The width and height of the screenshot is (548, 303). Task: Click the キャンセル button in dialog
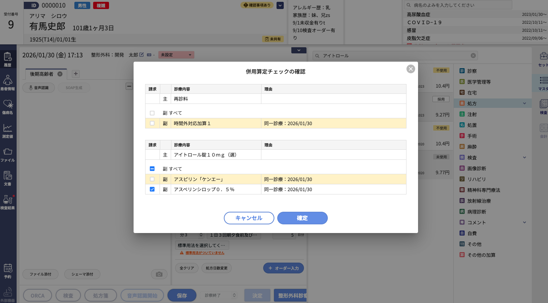[x=249, y=218]
